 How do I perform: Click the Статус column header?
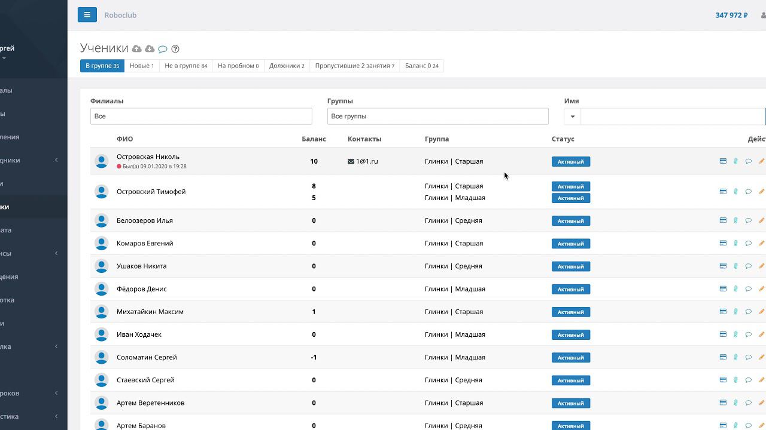click(563, 139)
